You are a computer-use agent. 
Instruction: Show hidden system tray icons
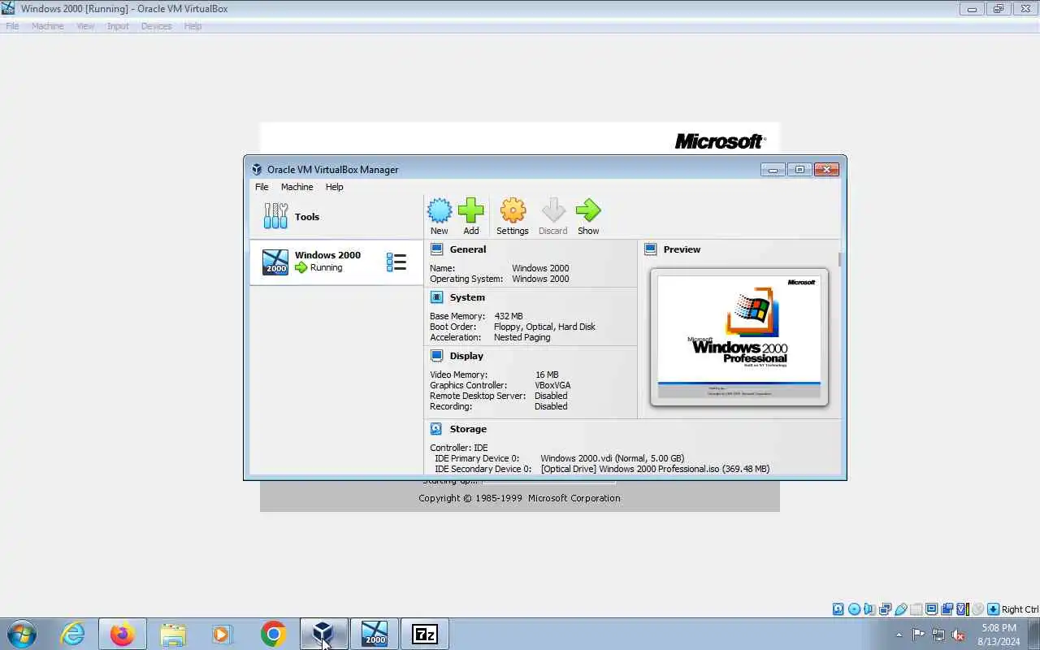click(899, 635)
